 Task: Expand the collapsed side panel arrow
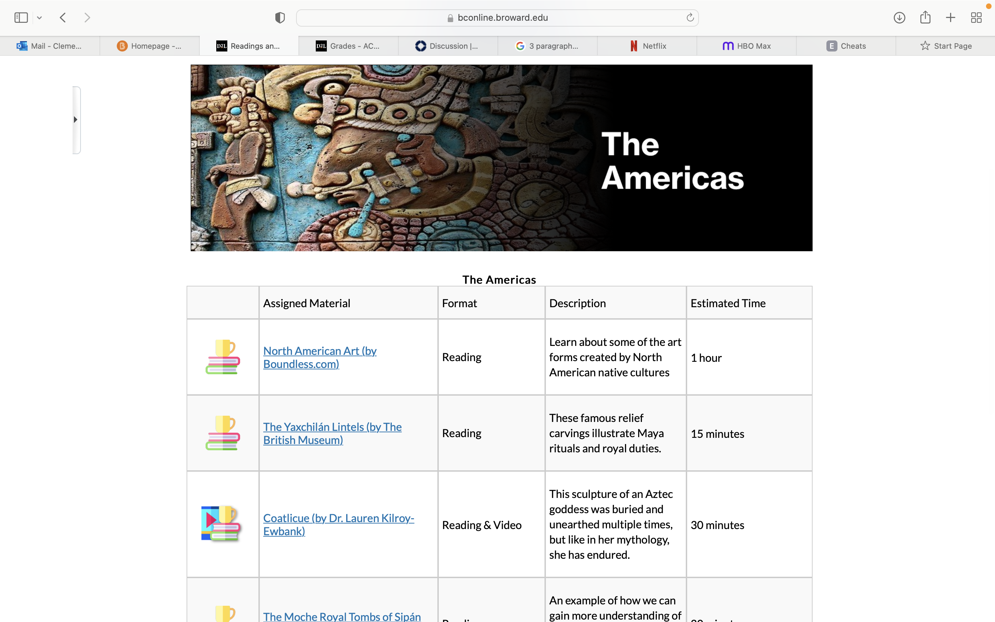click(x=76, y=120)
